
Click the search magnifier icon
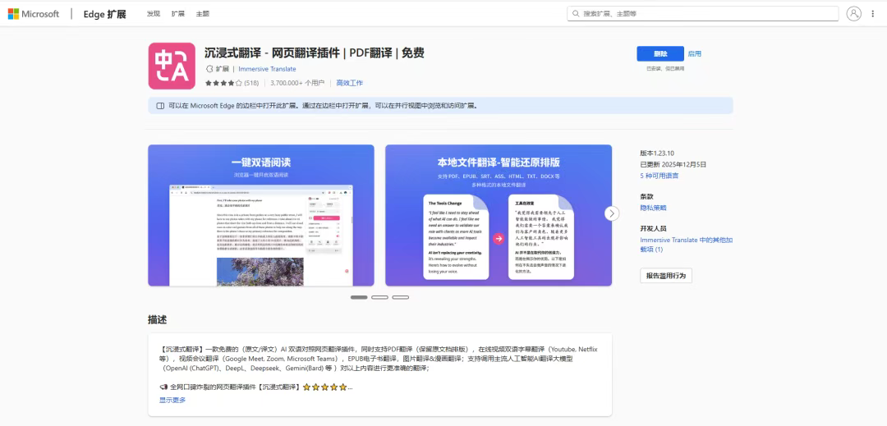[x=576, y=13]
